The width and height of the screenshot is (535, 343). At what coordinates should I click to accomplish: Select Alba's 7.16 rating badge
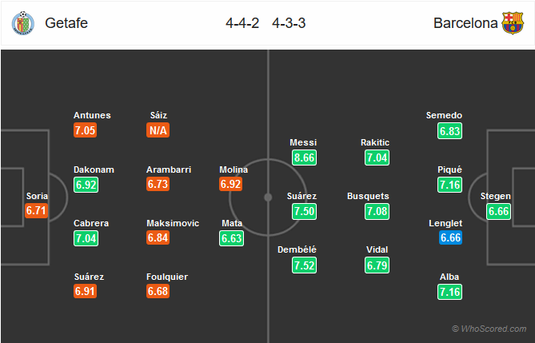pyautogui.click(x=449, y=292)
